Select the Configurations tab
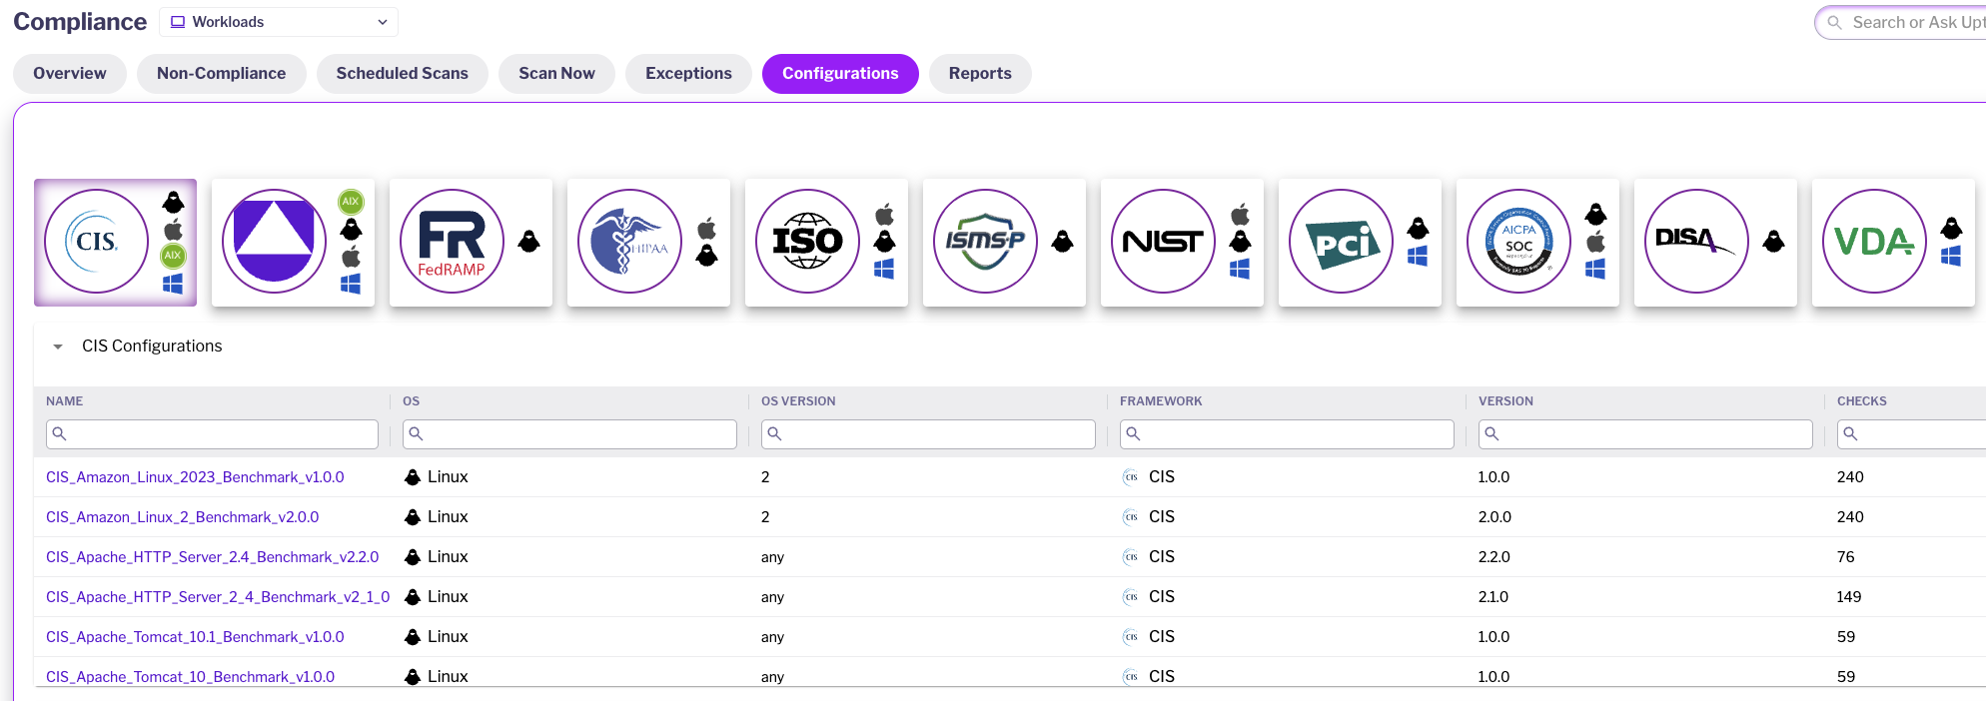Viewport: 1986px width, 701px height. (840, 74)
